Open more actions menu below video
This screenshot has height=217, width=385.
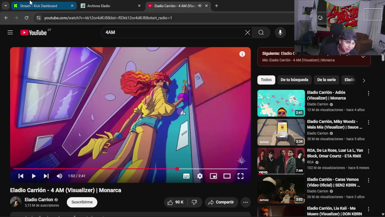click(246, 202)
